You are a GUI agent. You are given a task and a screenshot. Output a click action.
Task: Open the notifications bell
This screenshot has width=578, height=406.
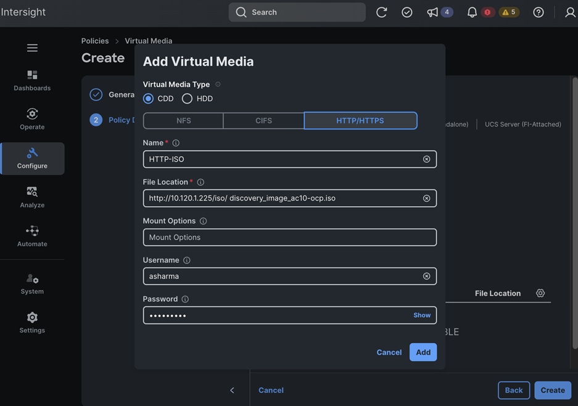pos(472,12)
